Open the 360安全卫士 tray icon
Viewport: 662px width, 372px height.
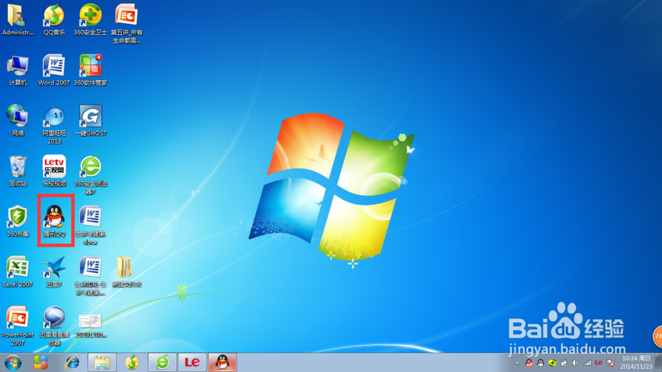pyautogui.click(x=552, y=363)
